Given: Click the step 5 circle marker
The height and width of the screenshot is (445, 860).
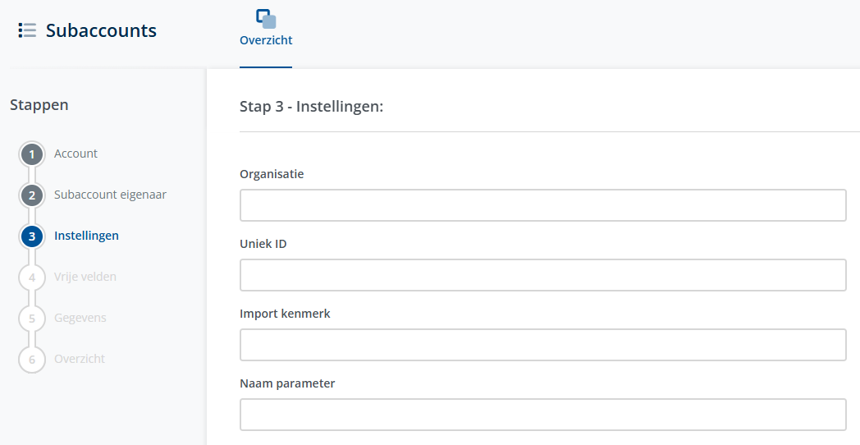Looking at the screenshot, I should [31, 319].
